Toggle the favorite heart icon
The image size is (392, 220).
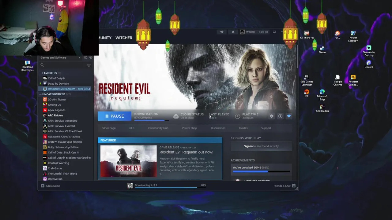click(289, 116)
